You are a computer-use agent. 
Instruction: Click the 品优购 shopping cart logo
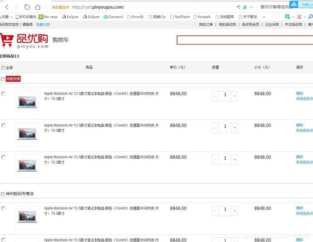(x=24, y=41)
